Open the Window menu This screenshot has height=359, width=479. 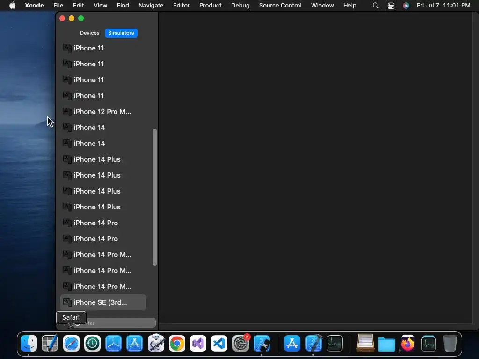[322, 5]
